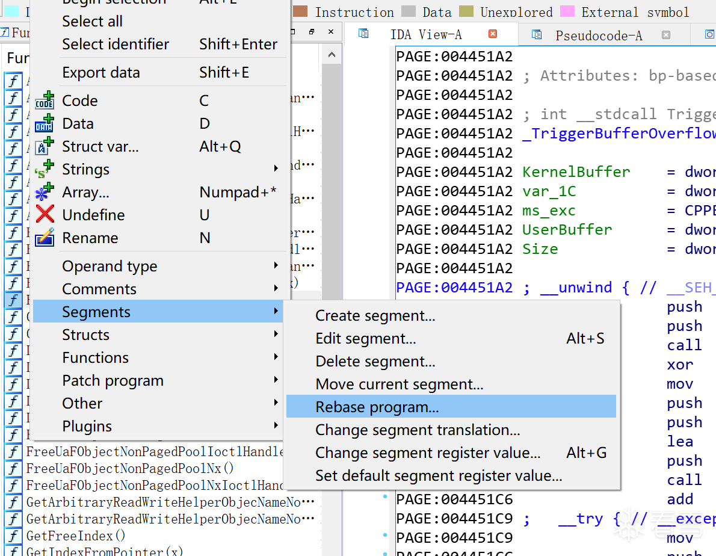Image resolution: width=716 pixels, height=556 pixels.
Task: Select GetIndexFromPointer(x) in function list
Action: coord(105,551)
